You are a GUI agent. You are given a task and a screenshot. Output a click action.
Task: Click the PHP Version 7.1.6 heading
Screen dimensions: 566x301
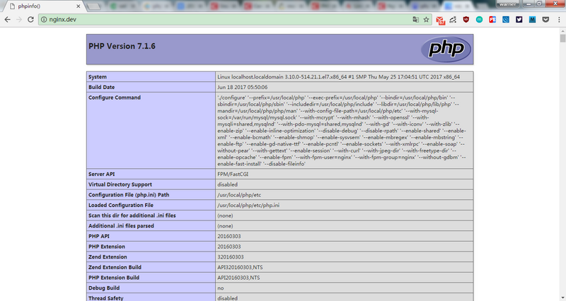[122, 46]
